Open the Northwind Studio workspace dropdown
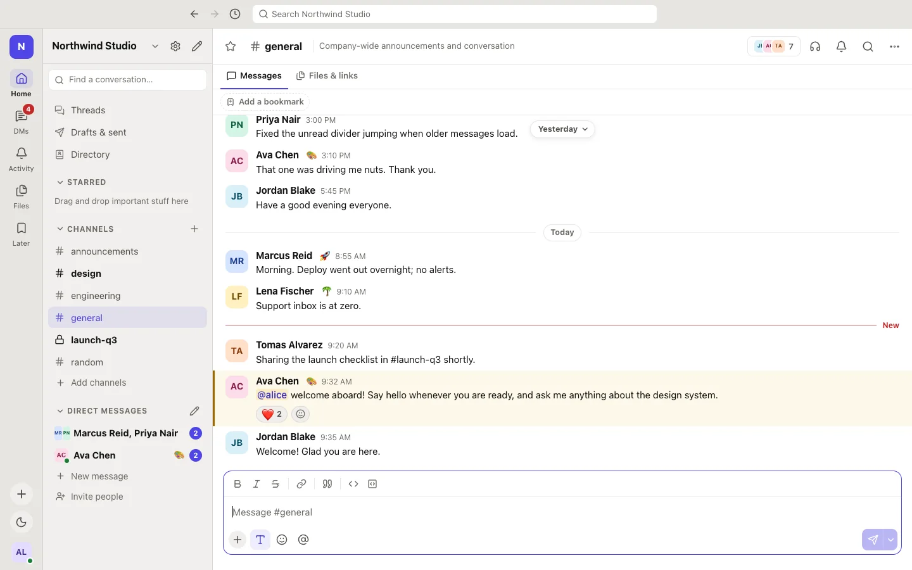 coord(155,46)
